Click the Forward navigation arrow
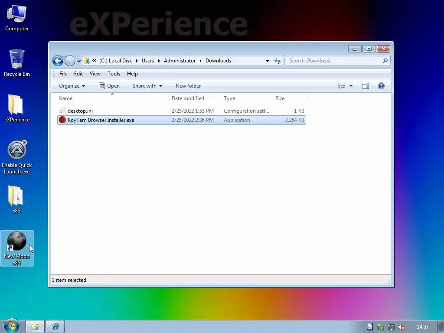444x333 pixels. click(70, 61)
